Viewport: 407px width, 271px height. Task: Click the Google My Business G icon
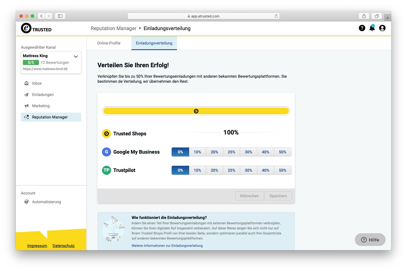(107, 152)
